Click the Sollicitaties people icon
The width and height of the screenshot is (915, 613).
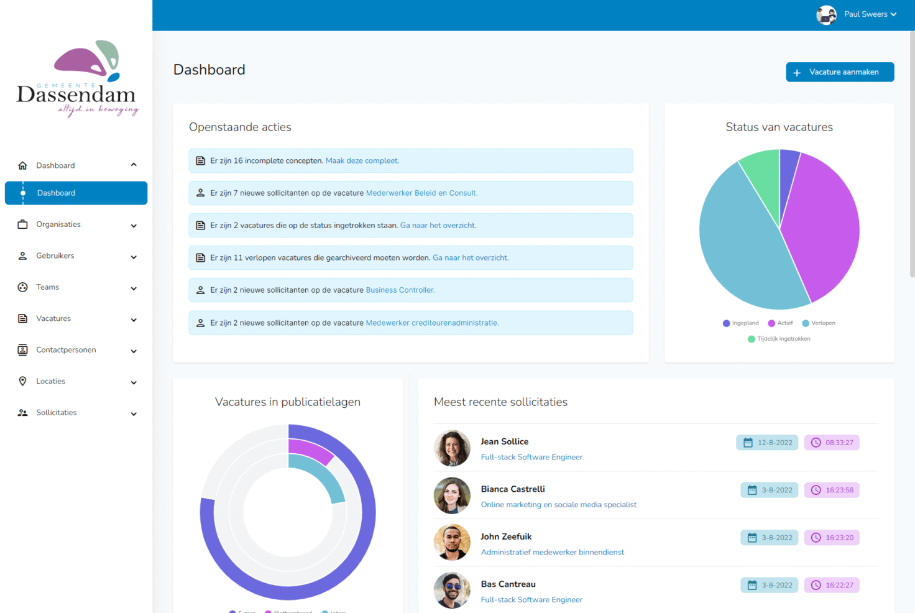[22, 412]
